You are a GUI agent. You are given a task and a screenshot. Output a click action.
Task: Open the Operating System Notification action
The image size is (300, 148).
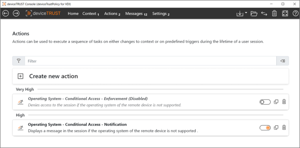[151, 128]
